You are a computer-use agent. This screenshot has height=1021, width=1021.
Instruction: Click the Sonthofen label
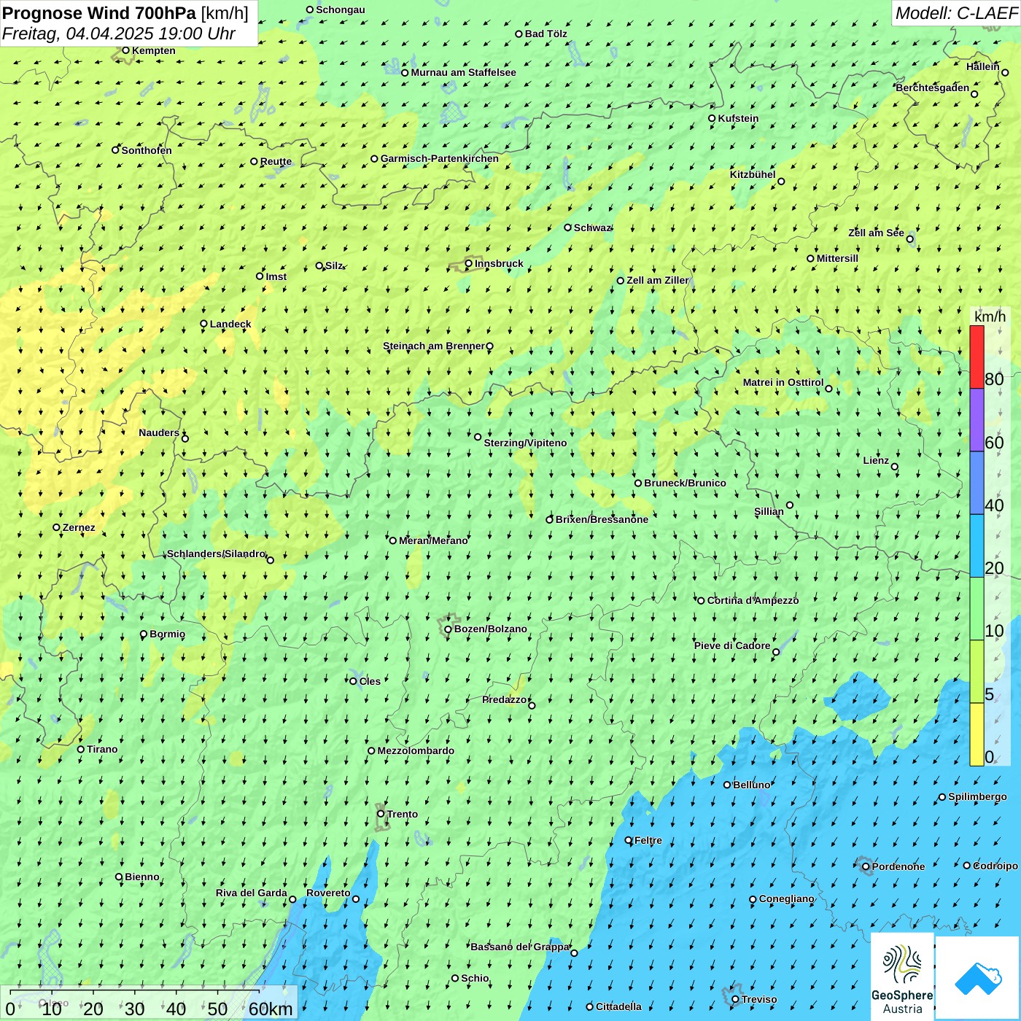pos(147,150)
